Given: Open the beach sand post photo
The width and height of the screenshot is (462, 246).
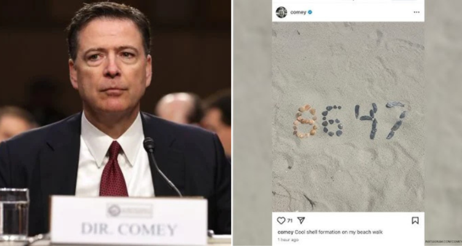Looking at the screenshot, I should (x=348, y=116).
